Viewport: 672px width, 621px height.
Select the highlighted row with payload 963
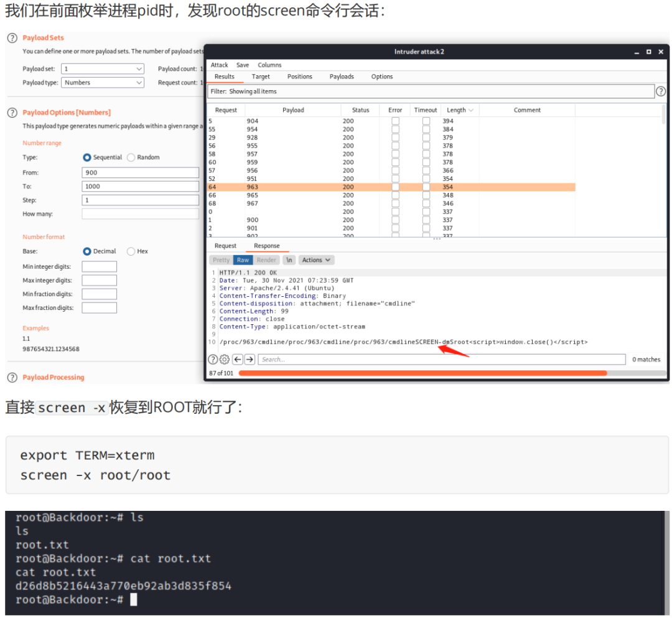pos(391,187)
